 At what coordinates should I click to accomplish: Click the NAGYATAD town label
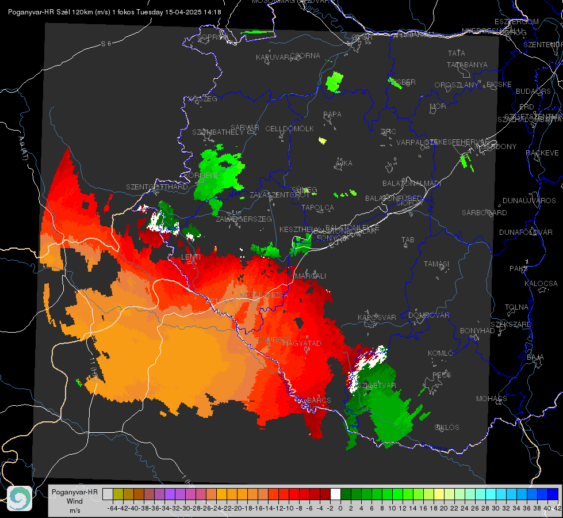click(302, 344)
